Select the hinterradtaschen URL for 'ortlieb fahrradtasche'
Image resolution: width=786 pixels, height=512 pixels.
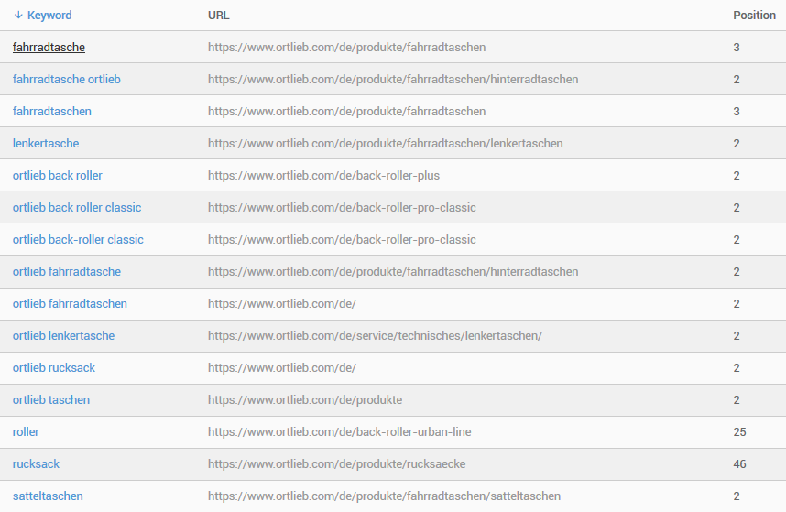393,271
